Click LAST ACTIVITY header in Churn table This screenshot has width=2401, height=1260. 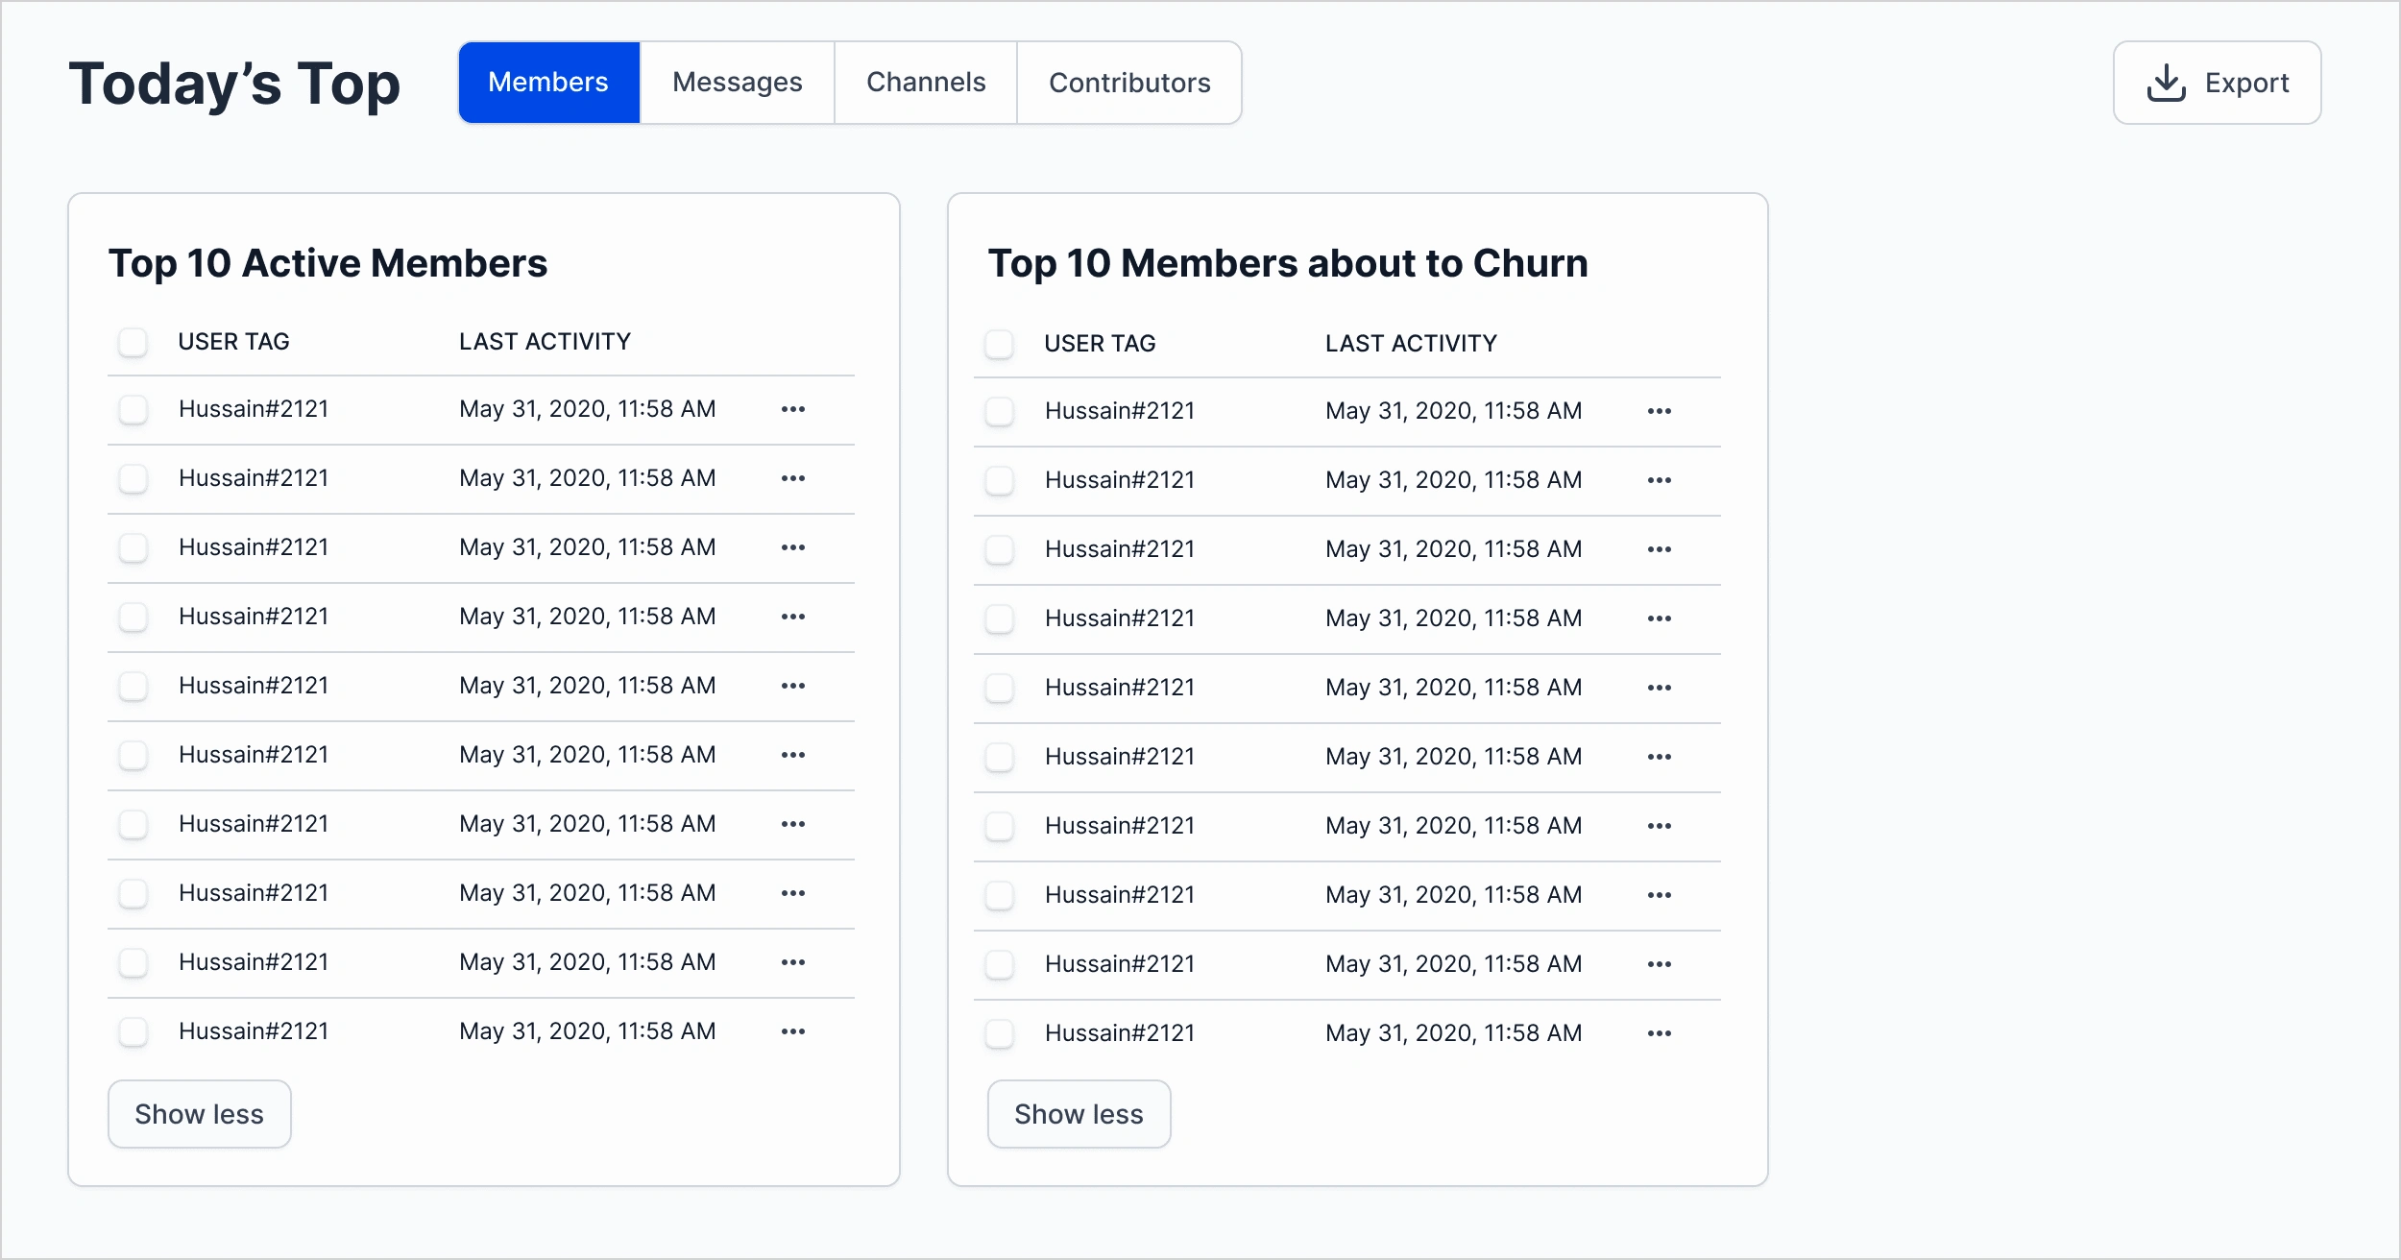point(1411,344)
